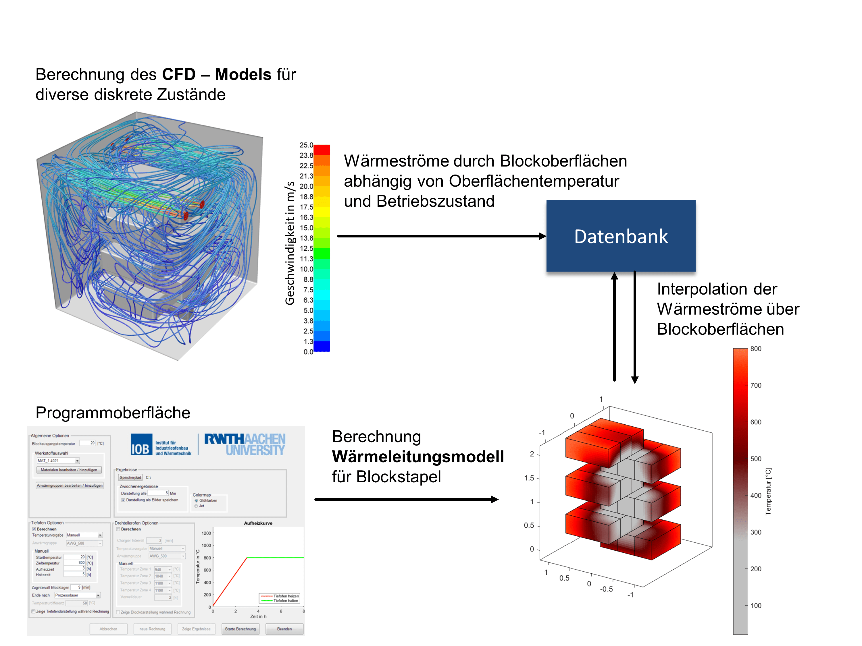Screen dimensions: 862x646
Task: Click the Verweildauer input field
Action: click(x=163, y=597)
